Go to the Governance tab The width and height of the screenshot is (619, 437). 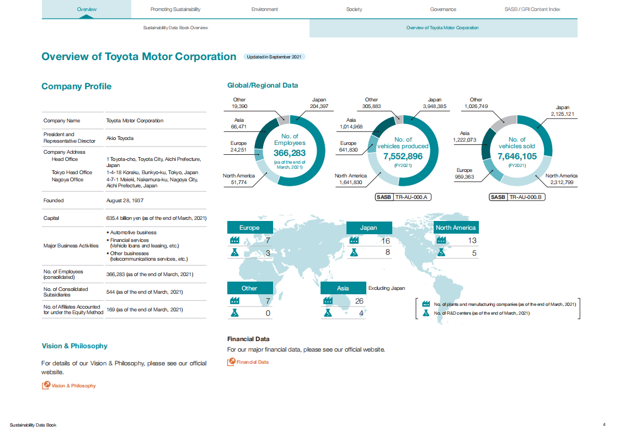pyautogui.click(x=443, y=9)
